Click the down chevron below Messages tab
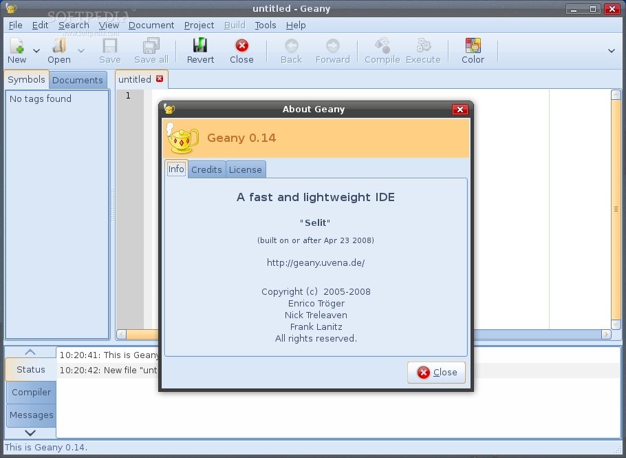Image resolution: width=626 pixels, height=458 pixels. (x=30, y=433)
